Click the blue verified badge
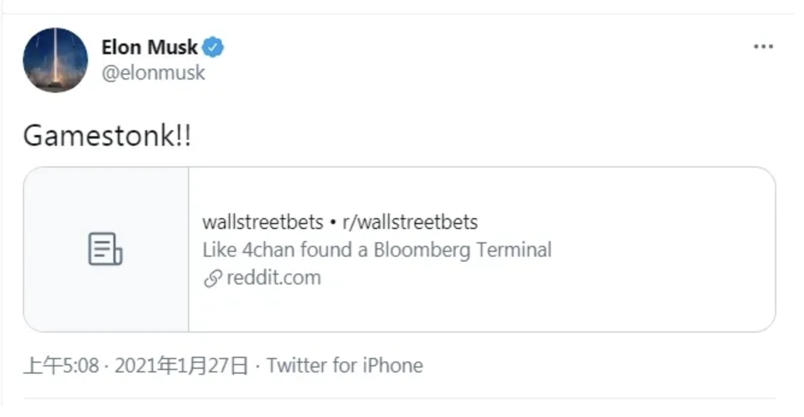 tap(213, 47)
